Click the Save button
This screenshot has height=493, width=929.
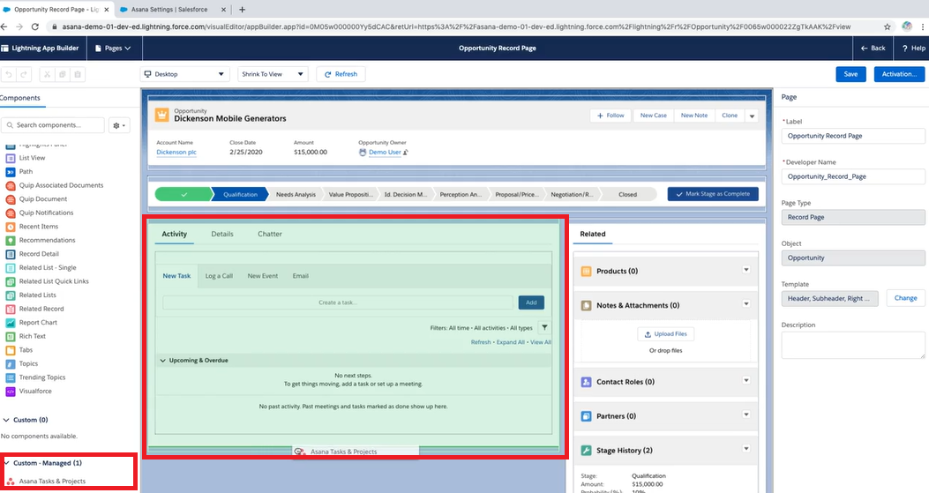(x=850, y=74)
